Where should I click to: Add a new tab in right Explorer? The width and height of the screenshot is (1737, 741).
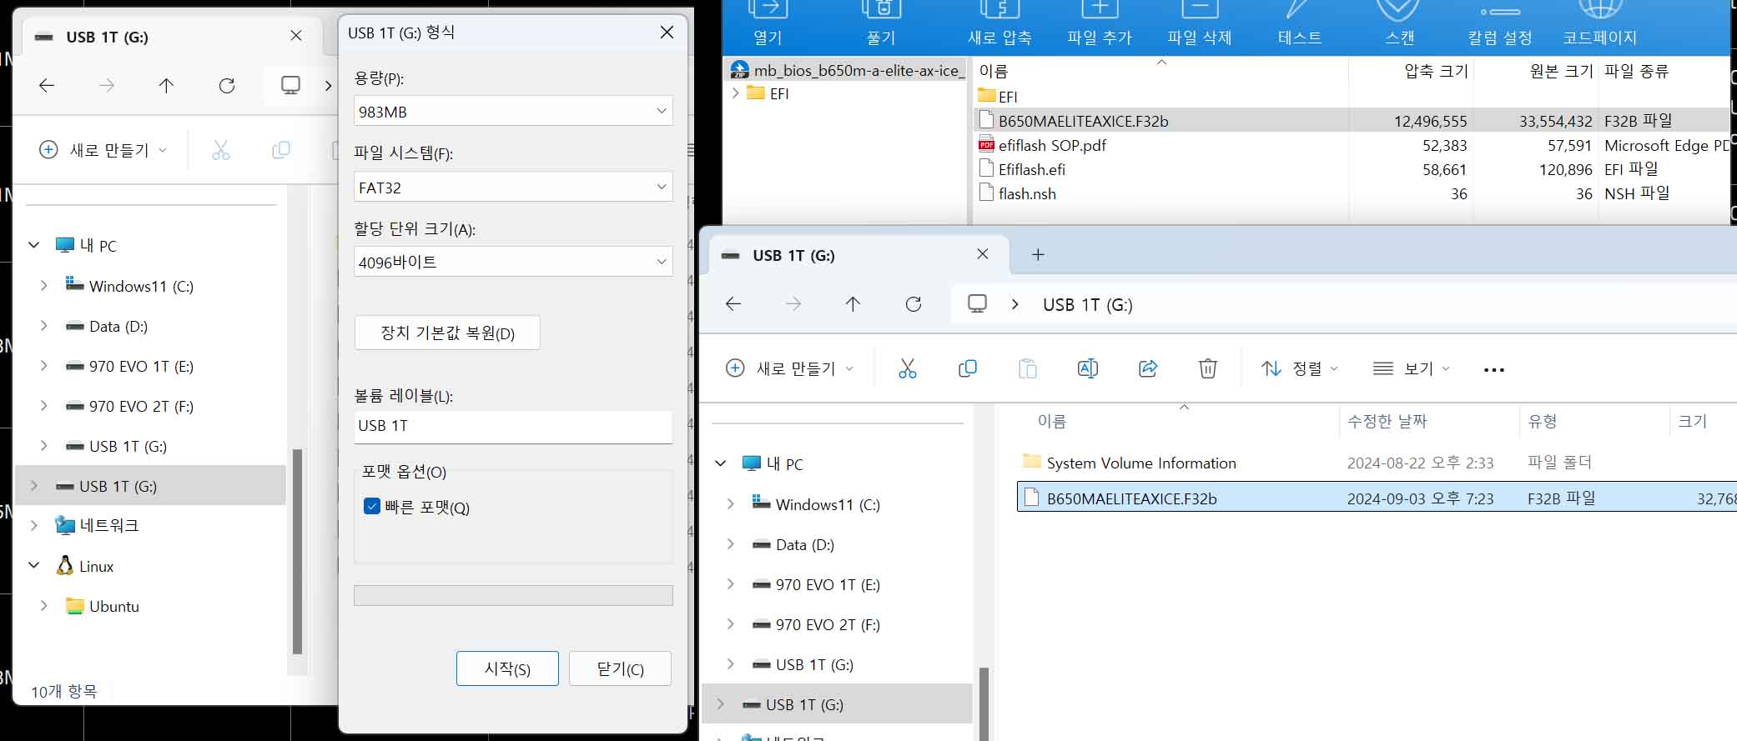(1038, 254)
